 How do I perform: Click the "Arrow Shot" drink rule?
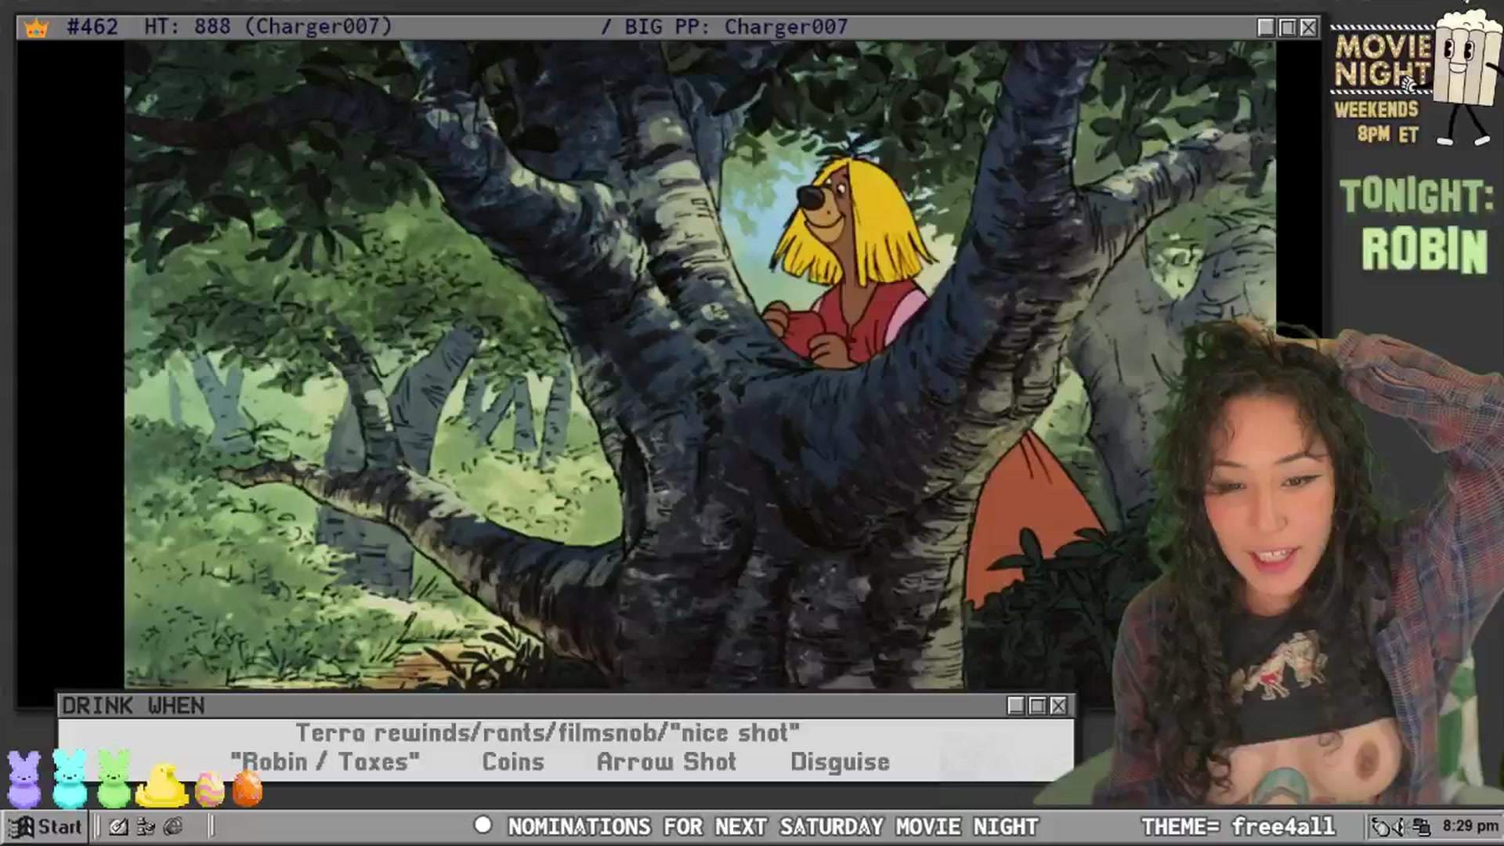coord(667,761)
